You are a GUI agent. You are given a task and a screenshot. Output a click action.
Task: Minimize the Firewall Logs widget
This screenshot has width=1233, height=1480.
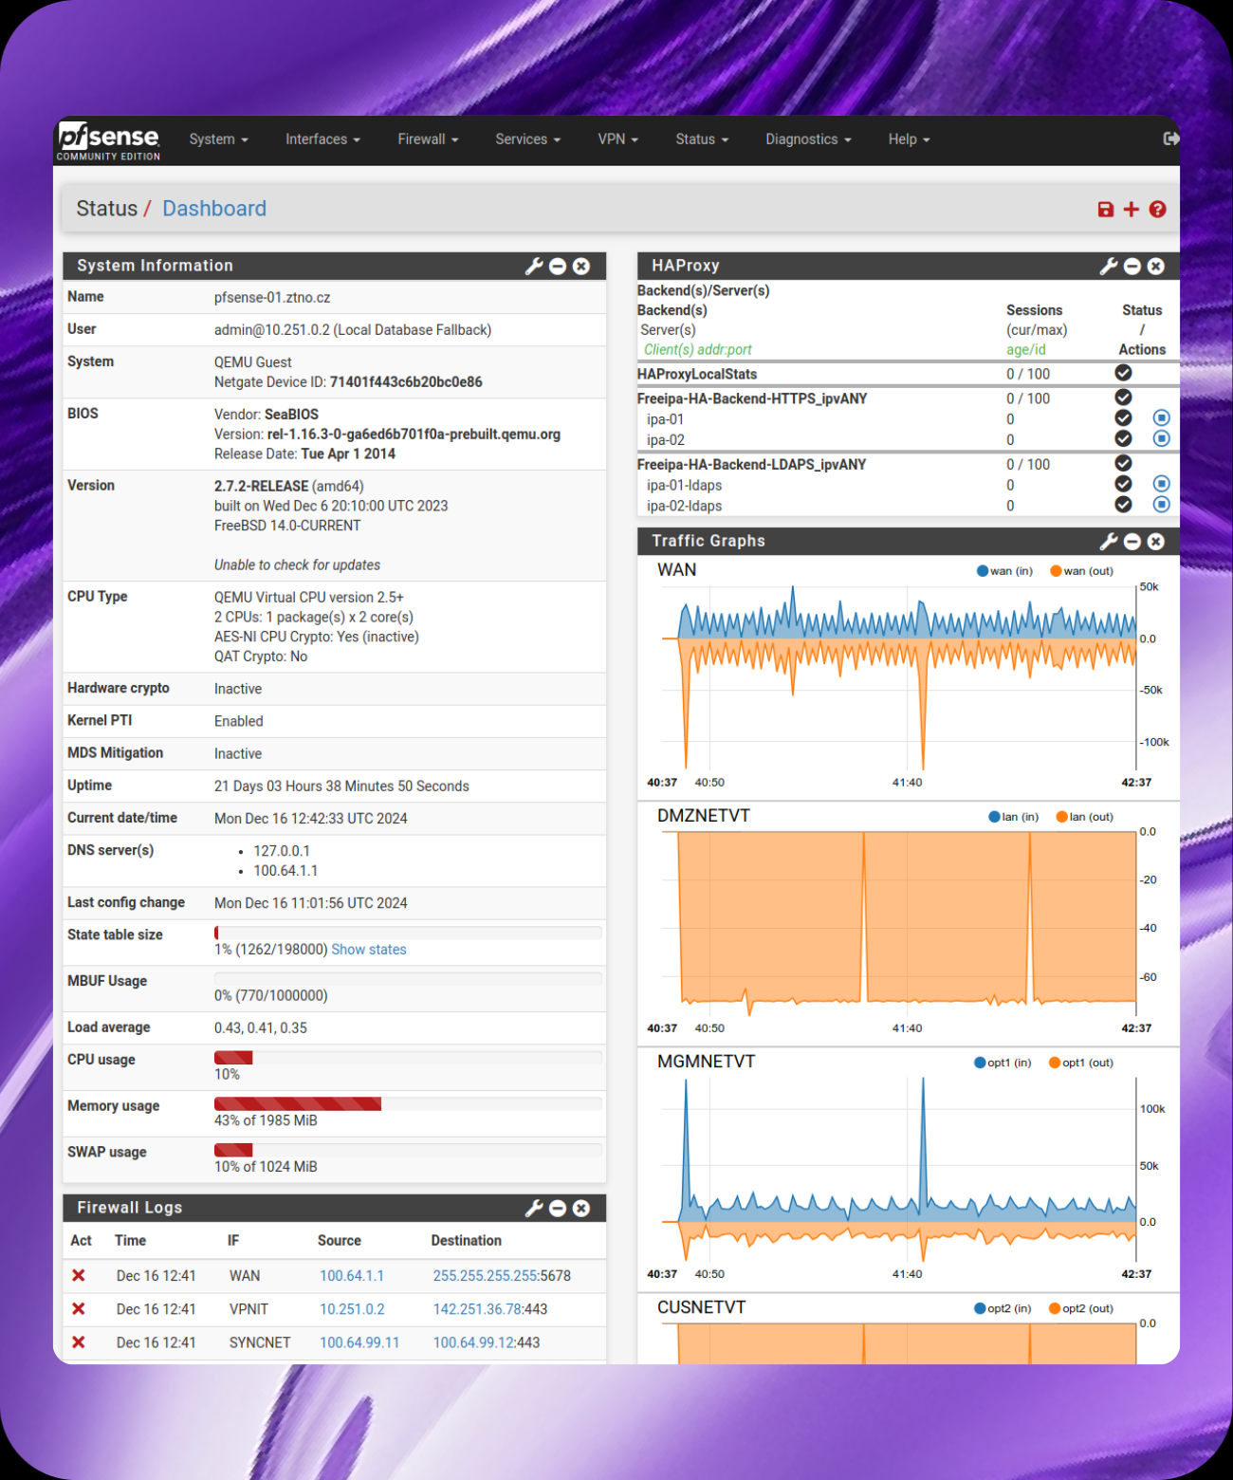pyautogui.click(x=558, y=1208)
